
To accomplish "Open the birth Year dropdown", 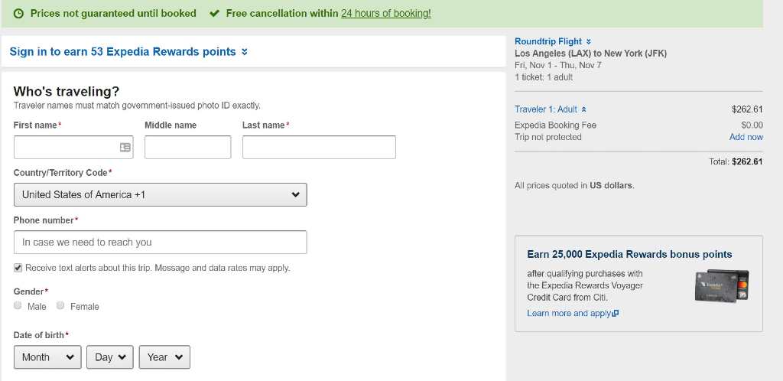I will tap(164, 357).
